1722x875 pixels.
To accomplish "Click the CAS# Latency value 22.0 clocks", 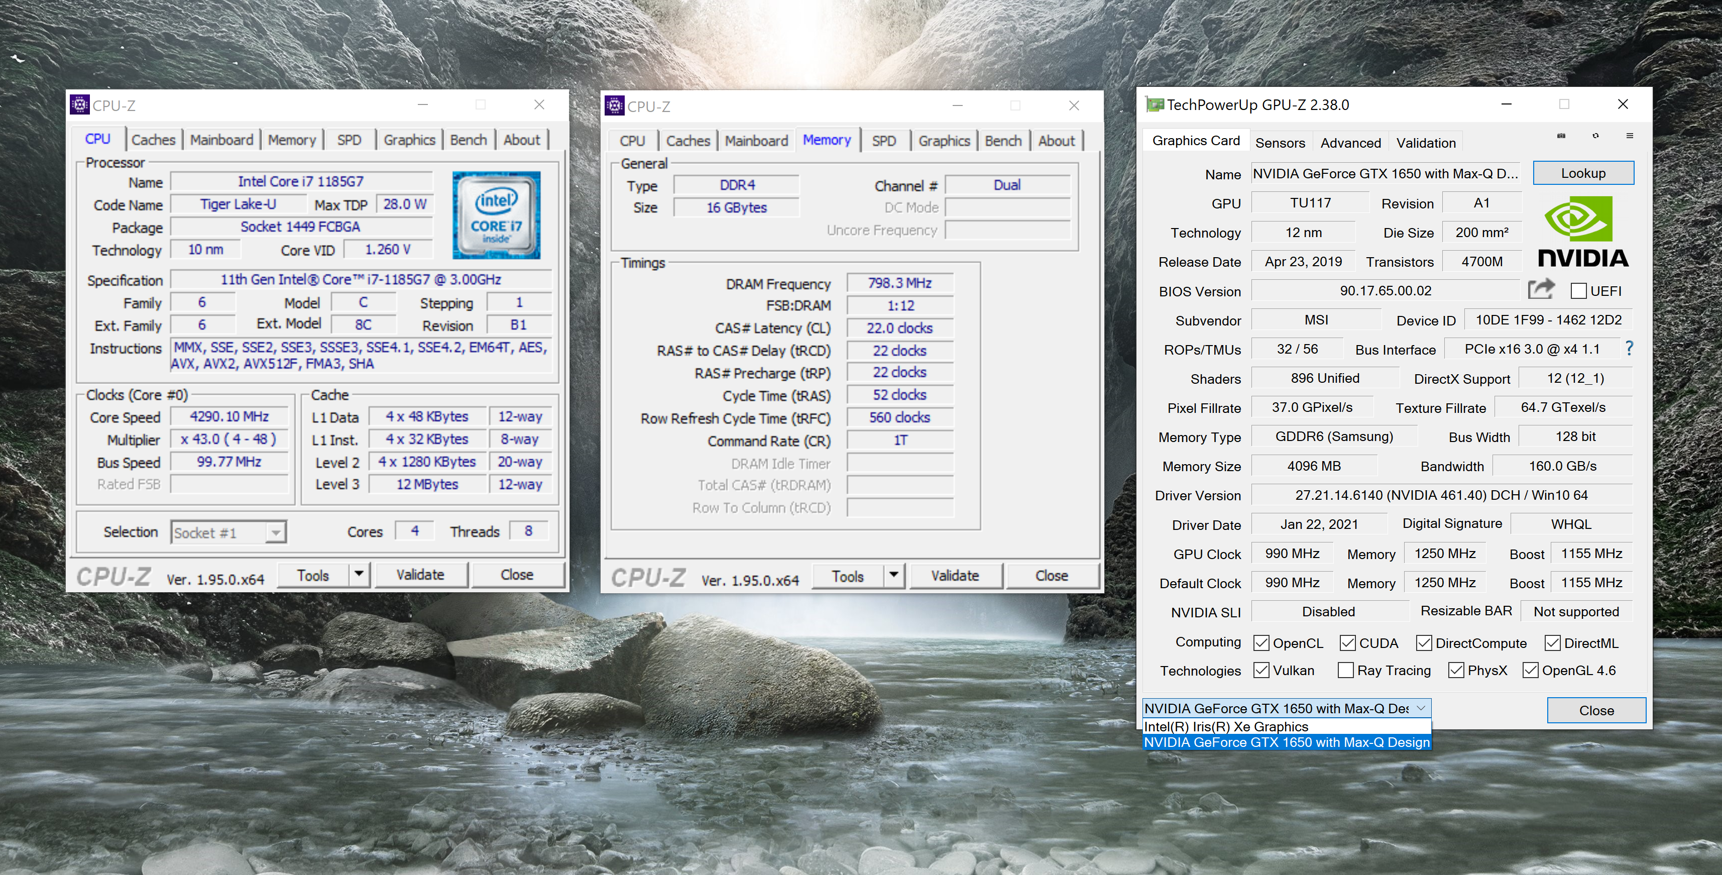I will click(900, 328).
